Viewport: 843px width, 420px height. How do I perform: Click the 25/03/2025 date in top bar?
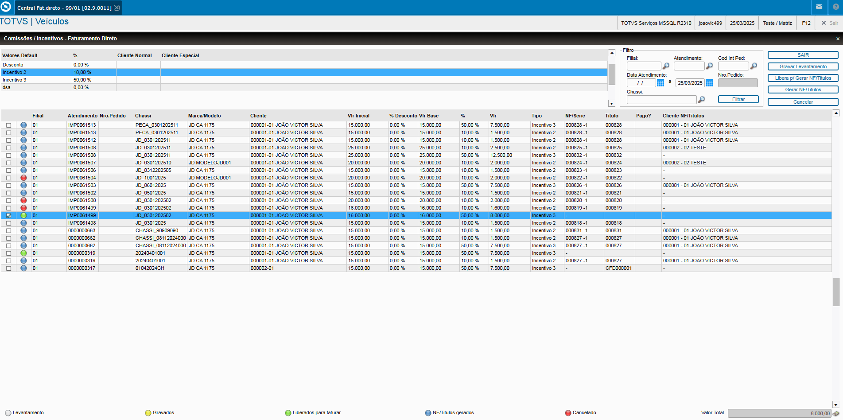[742, 23]
